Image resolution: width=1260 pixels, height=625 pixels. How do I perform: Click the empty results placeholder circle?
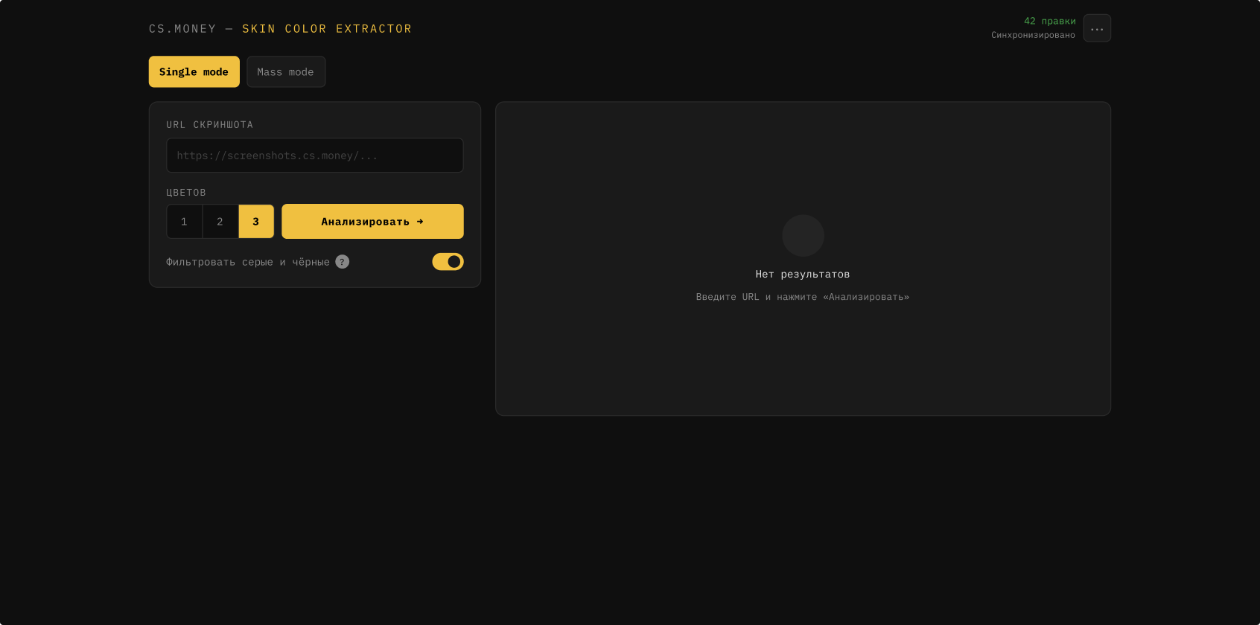[803, 236]
